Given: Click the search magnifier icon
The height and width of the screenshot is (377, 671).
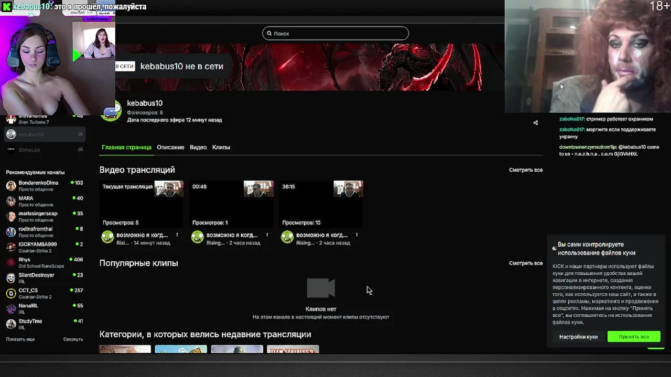Looking at the screenshot, I should point(269,34).
